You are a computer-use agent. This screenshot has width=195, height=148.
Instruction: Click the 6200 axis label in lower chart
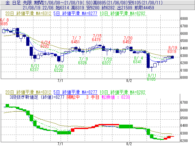tap(184, 141)
